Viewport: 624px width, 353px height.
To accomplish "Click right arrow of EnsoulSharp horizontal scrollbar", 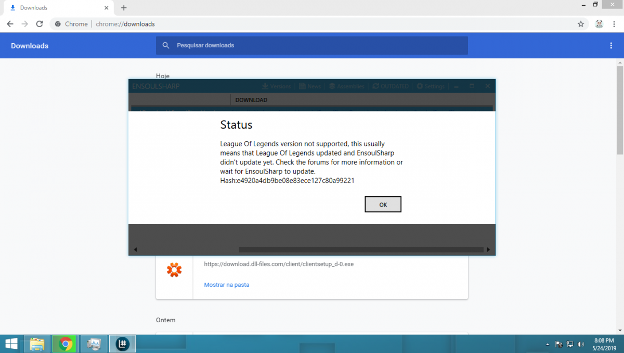I will 488,250.
